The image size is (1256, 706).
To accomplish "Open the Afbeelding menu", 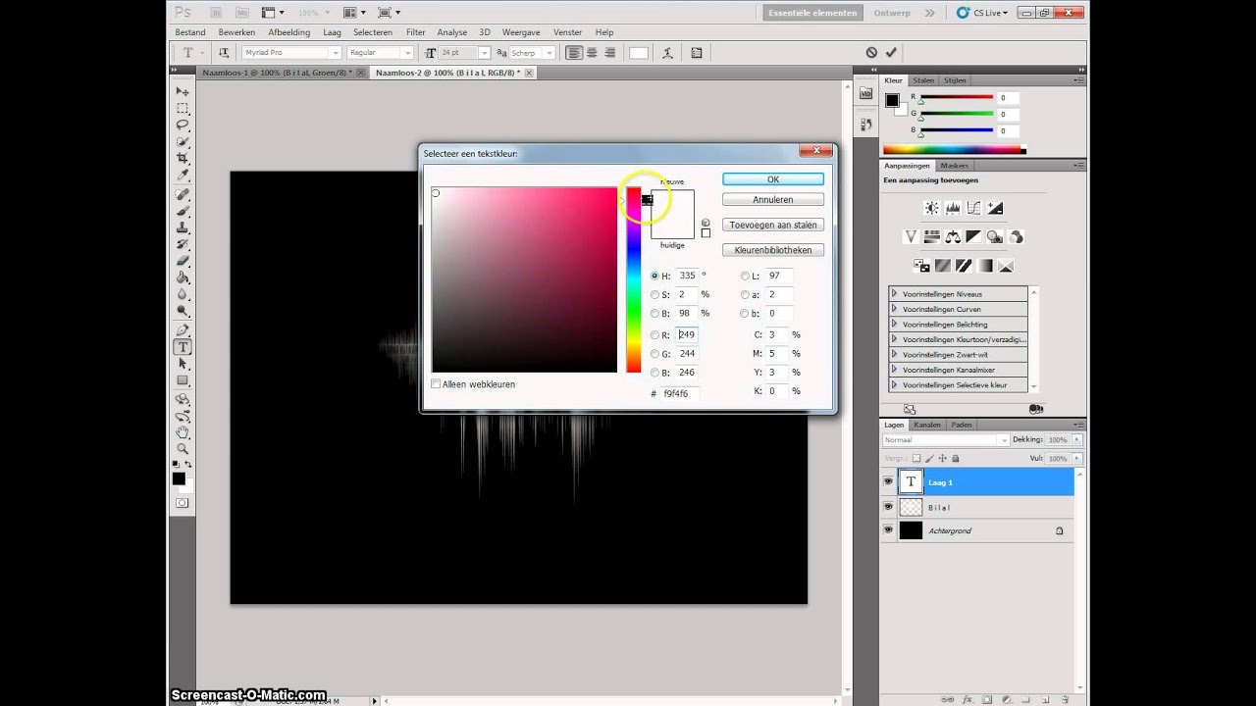I will (x=288, y=32).
